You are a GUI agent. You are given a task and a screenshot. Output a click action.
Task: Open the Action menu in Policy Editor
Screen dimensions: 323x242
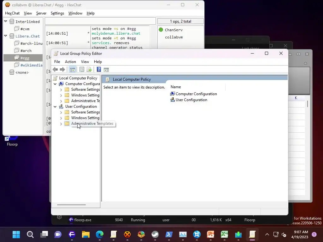pos(70,62)
